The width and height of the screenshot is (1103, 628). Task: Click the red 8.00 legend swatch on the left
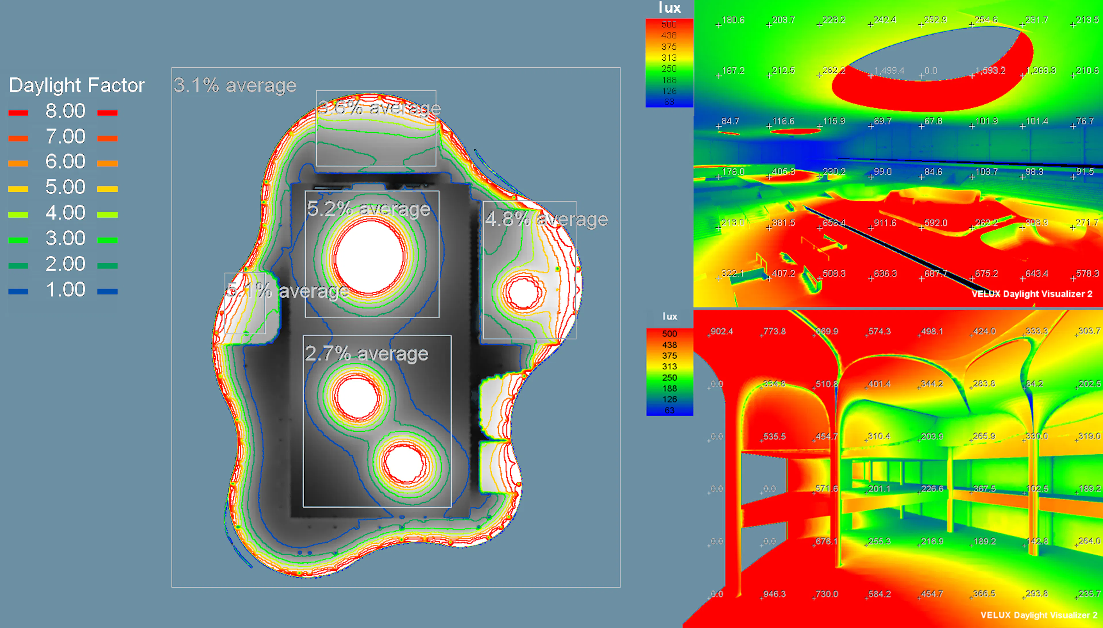pos(18,113)
